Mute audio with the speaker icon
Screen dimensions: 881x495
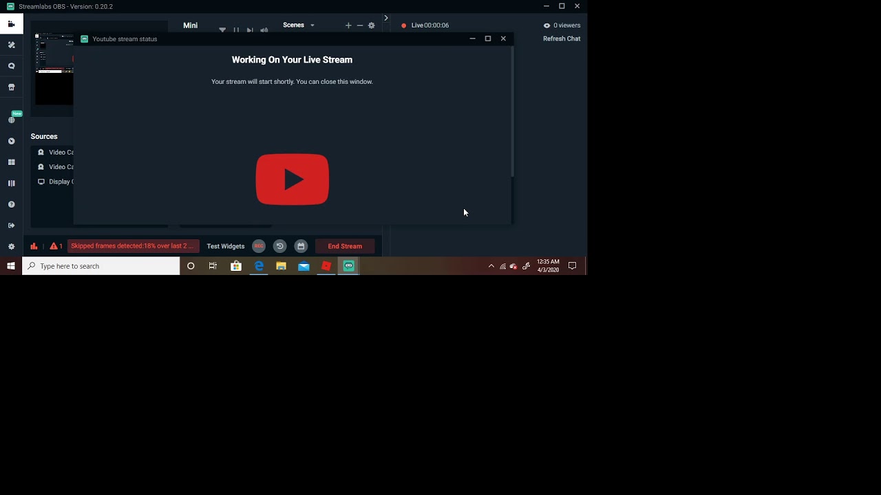point(264,30)
